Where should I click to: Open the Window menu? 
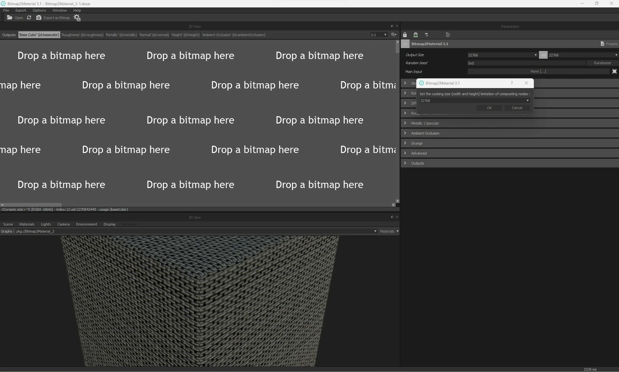(x=60, y=10)
